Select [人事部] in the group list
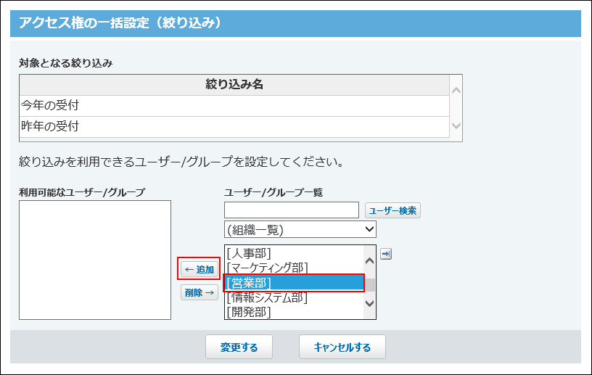Screen dimensions: 592x375 pyautogui.click(x=294, y=253)
